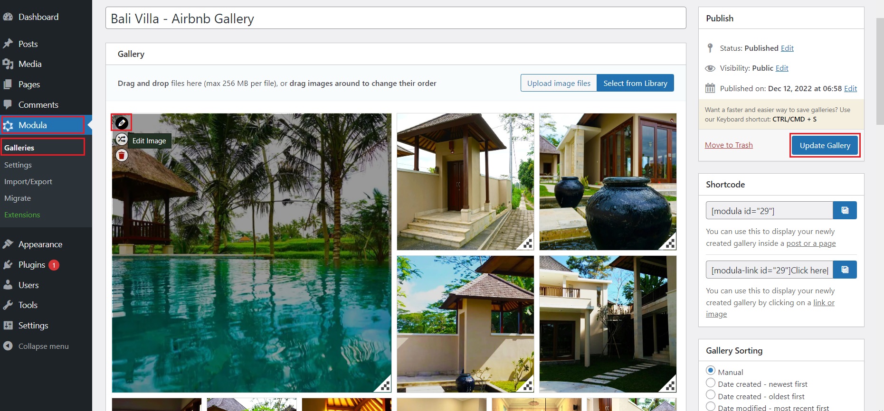This screenshot has width=884, height=411.
Task: Select Manual gallery sorting
Action: click(711, 370)
